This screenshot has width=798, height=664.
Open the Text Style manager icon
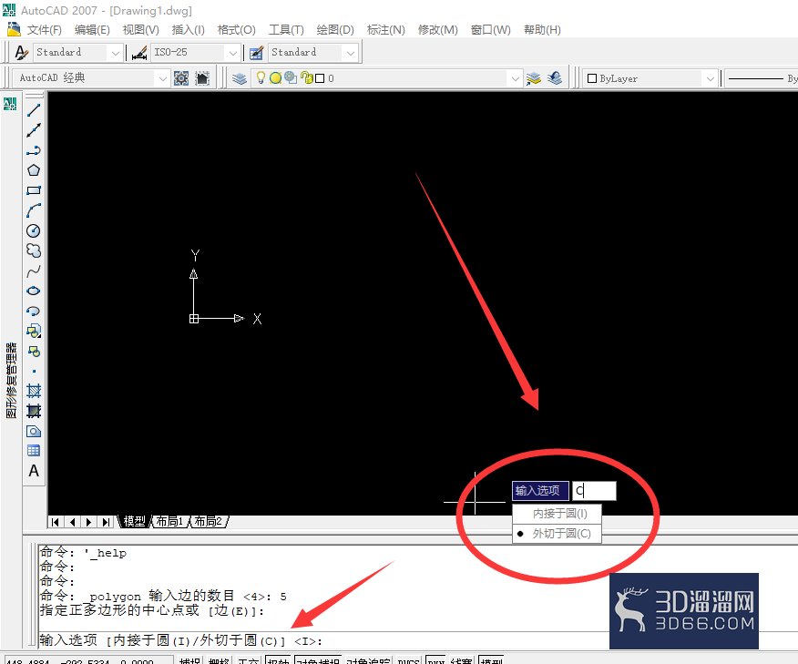pos(21,53)
